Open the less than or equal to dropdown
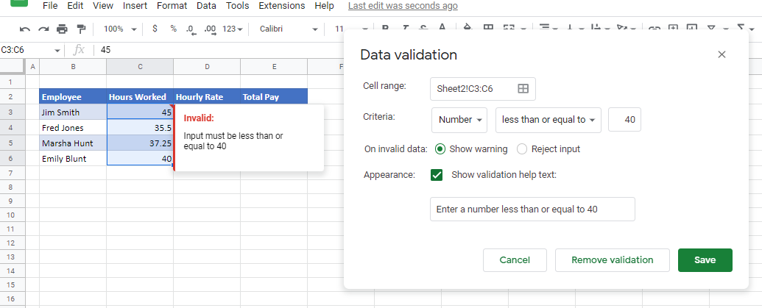 click(548, 120)
